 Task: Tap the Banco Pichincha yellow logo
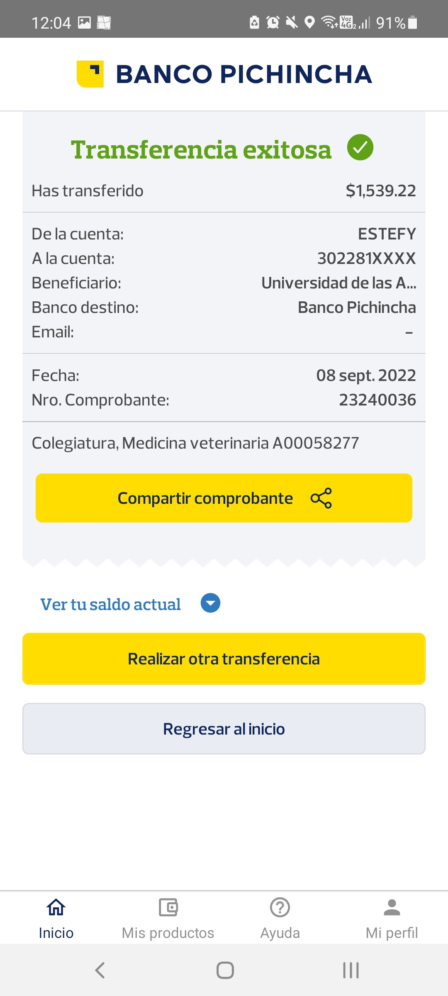[90, 74]
